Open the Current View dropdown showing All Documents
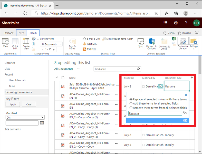Image resolution: width=202 pixels, height=154 pixels. (x=51, y=44)
